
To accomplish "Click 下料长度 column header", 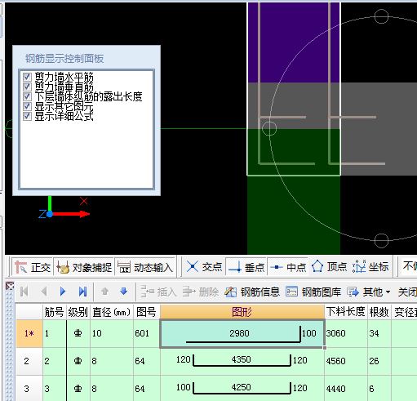I will point(345,312).
